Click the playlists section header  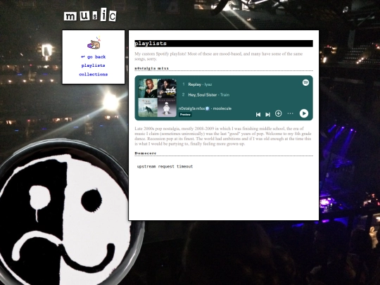pyautogui.click(x=224, y=44)
